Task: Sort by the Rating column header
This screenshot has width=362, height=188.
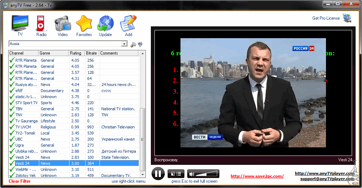Action: [x=77, y=53]
